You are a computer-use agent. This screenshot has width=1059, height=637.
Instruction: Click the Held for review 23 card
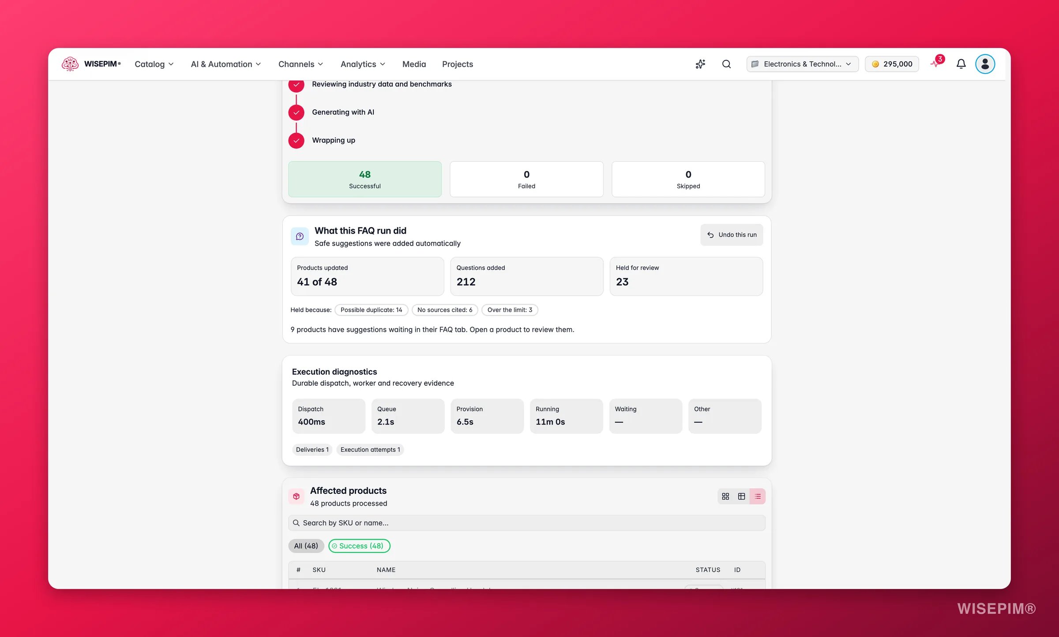point(686,276)
